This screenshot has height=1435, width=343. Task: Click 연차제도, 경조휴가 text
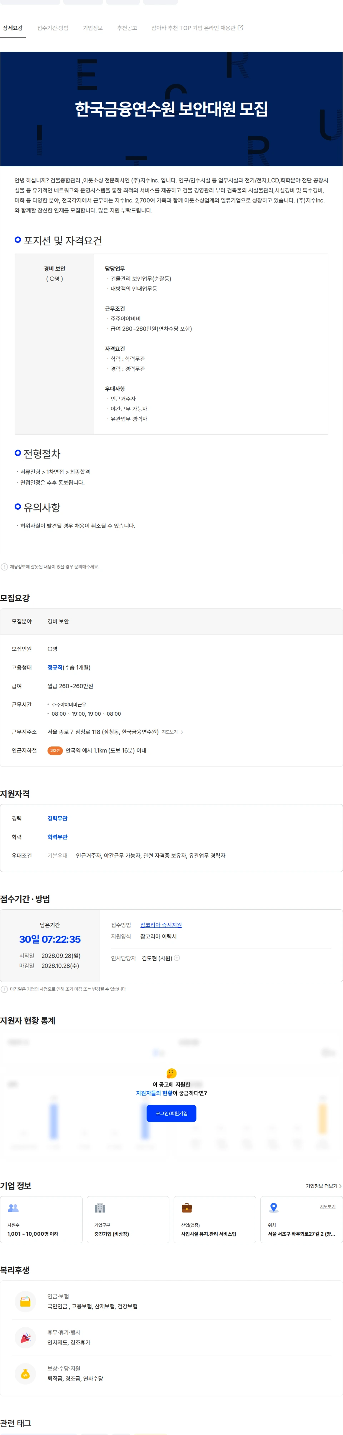69,1342
